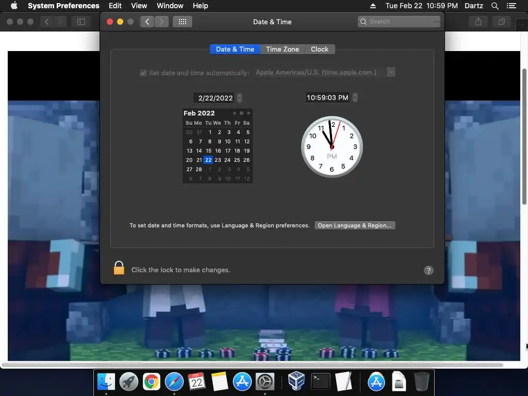Image resolution: width=528 pixels, height=396 pixels.
Task: Go to previous month in calendar
Action: click(234, 113)
